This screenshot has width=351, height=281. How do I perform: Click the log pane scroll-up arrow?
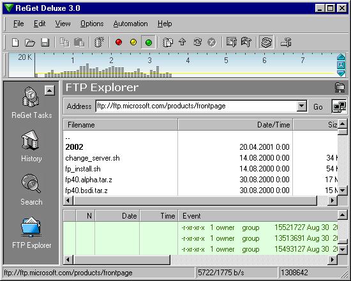[343, 215]
